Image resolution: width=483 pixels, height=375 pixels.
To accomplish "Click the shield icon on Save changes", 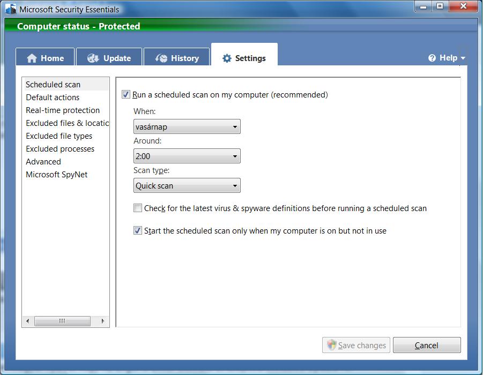I will [x=331, y=345].
